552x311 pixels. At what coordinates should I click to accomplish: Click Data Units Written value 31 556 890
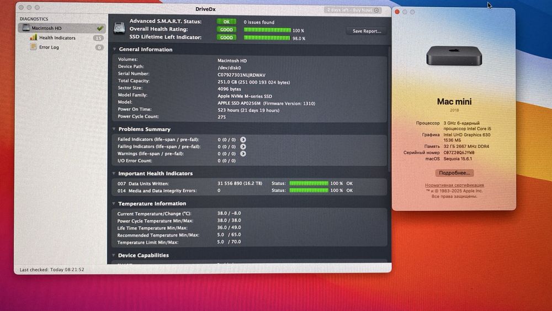[x=240, y=183]
